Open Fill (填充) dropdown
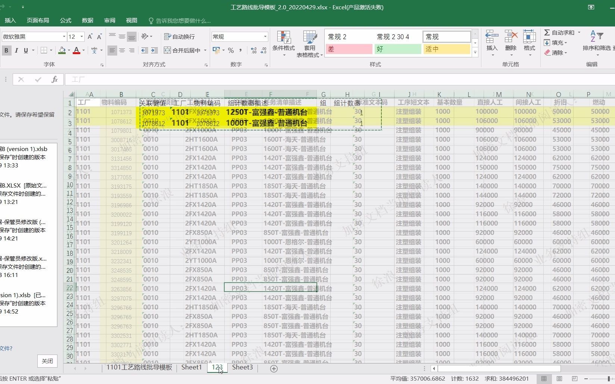This screenshot has width=615, height=384. [x=555, y=43]
